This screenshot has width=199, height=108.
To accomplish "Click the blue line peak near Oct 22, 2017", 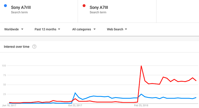I will [75, 93].
